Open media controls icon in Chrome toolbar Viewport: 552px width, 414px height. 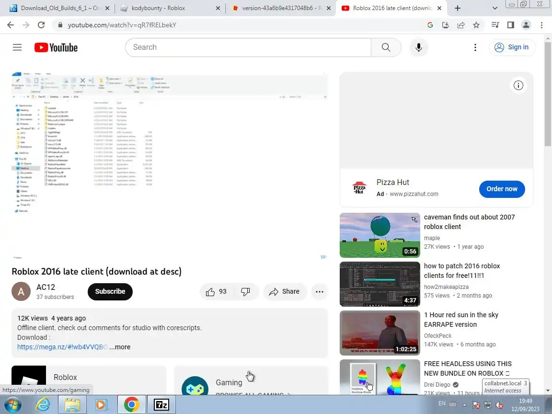pos(495,25)
